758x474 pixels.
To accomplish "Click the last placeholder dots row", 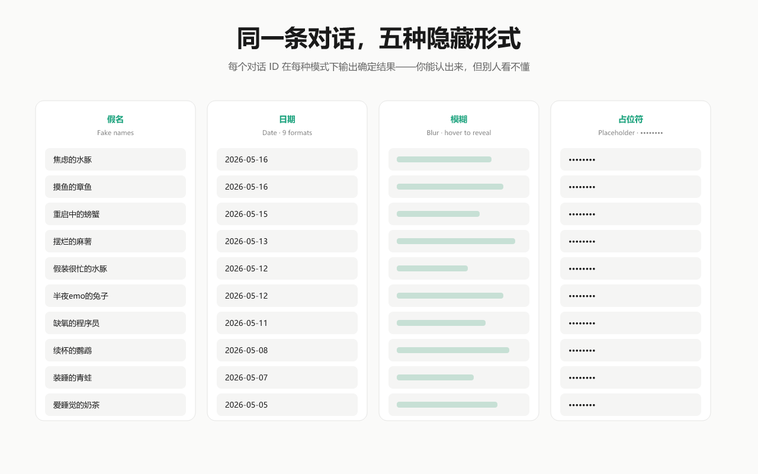I will pos(631,405).
